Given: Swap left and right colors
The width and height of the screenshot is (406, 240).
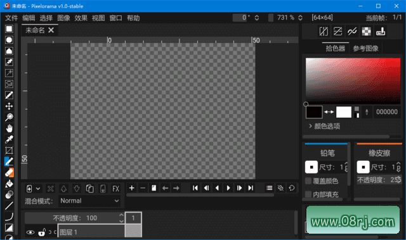Looking at the screenshot, I should (329, 112).
